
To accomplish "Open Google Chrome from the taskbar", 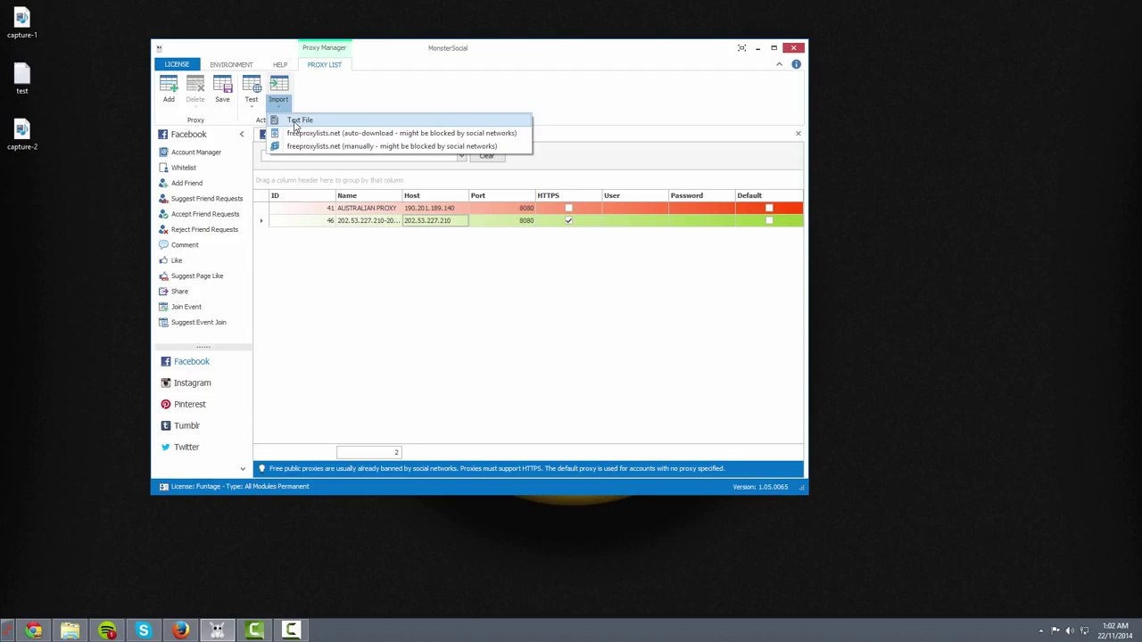I will [33, 631].
